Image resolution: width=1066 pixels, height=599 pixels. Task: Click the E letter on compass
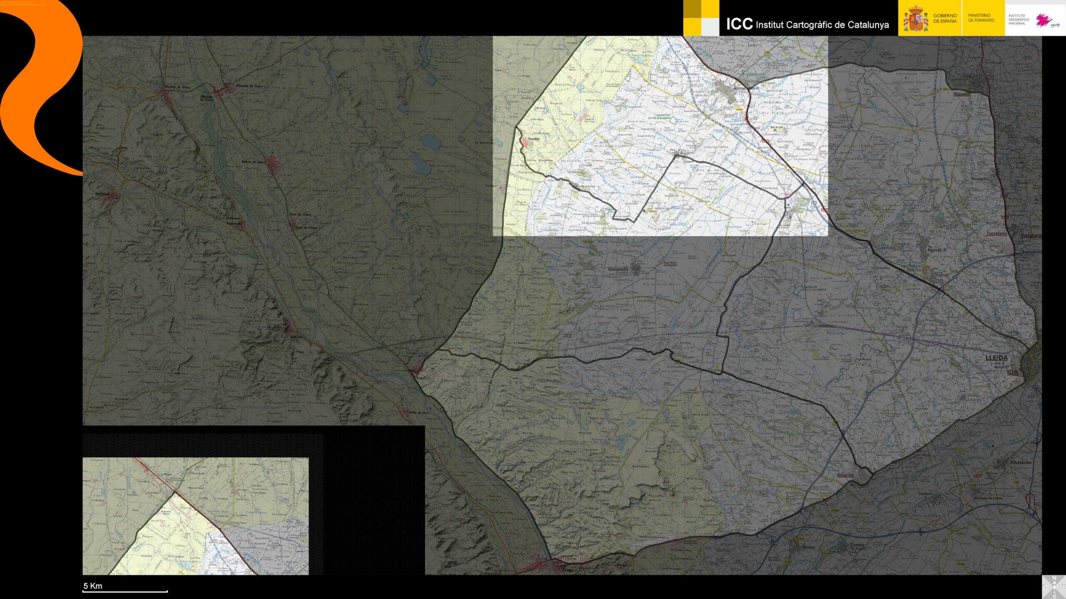pos(1064,587)
